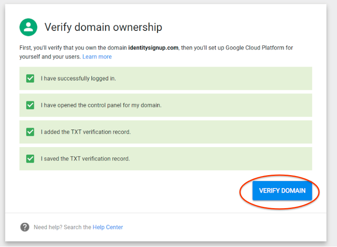Open the Learn more link
Viewport: 337px width, 247px height.
97,56
